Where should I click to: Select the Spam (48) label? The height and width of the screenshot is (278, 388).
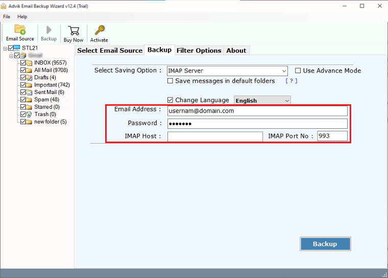[47, 100]
